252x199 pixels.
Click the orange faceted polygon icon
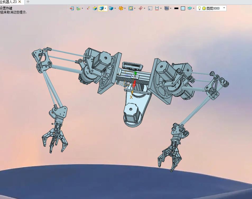click(x=121, y=8)
